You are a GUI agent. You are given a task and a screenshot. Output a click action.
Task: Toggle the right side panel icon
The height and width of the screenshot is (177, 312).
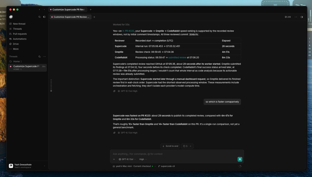click(302, 17)
